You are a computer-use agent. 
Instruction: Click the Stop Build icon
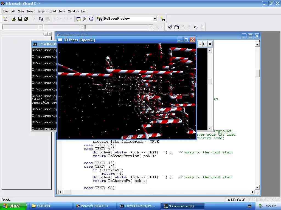[x=182, y=27]
